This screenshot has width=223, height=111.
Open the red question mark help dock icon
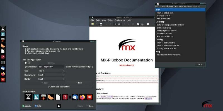click(3, 57)
